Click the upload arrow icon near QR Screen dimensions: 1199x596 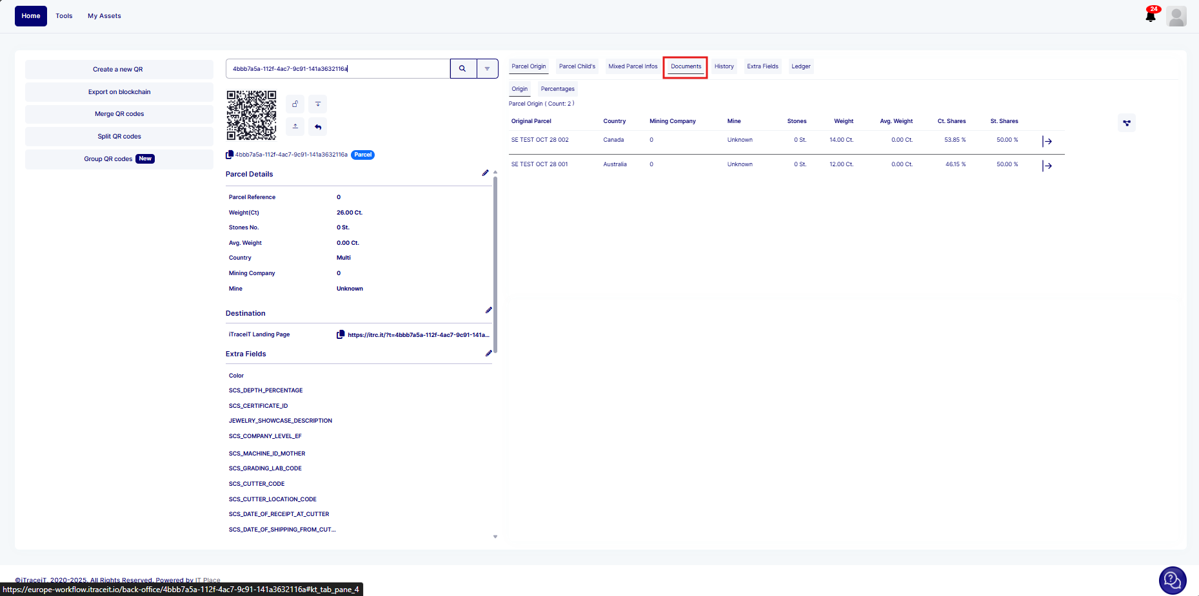tap(295, 126)
